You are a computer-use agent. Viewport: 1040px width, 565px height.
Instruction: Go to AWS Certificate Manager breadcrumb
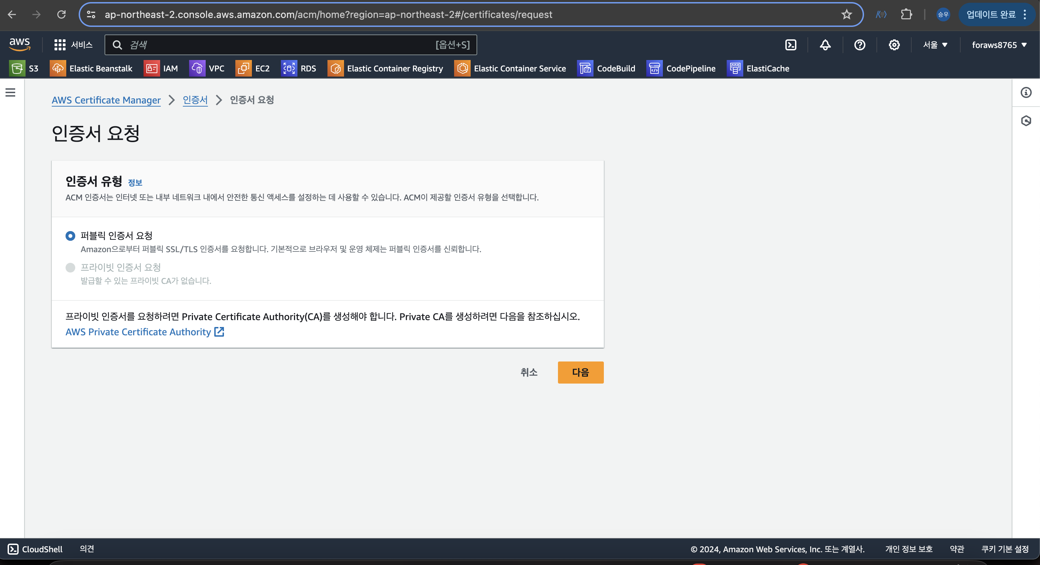106,100
